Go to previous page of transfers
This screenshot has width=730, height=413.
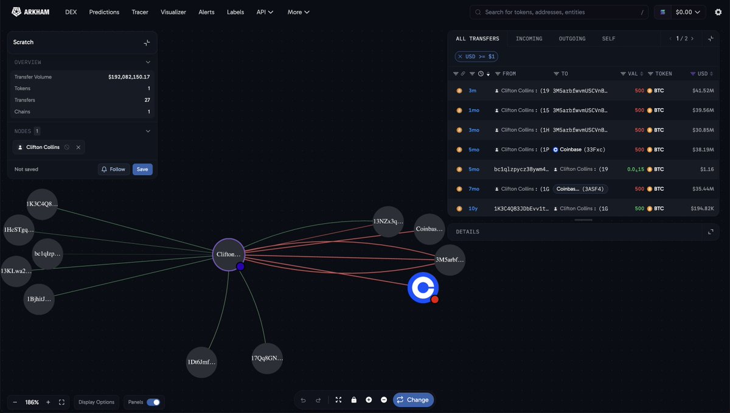point(670,38)
